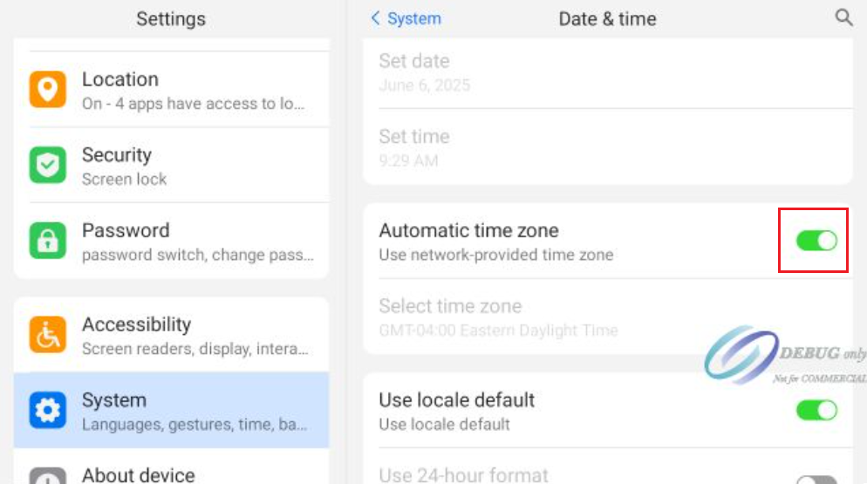Click the back chevron beside System
The width and height of the screenshot is (867, 484).
tap(376, 18)
